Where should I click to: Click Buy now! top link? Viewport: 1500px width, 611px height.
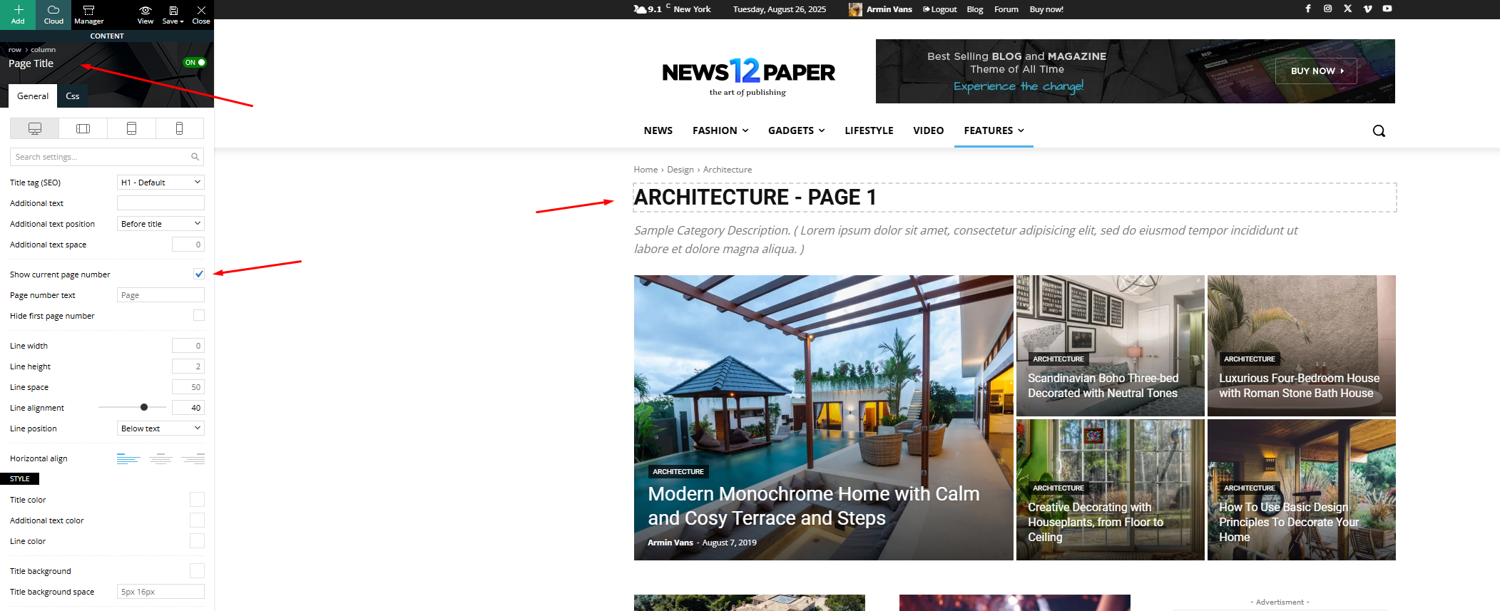pyautogui.click(x=1046, y=9)
